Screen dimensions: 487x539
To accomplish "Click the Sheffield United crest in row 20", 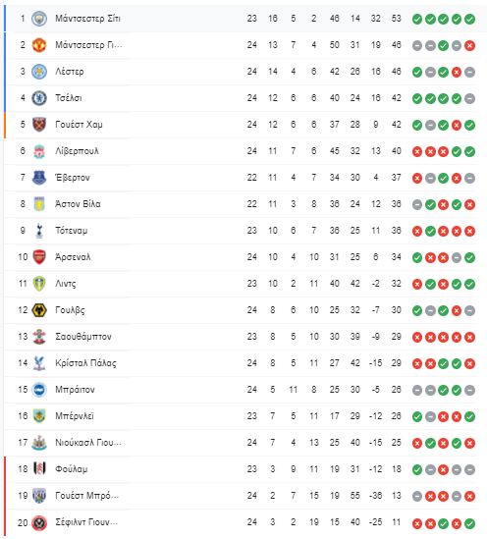I will coord(39,522).
